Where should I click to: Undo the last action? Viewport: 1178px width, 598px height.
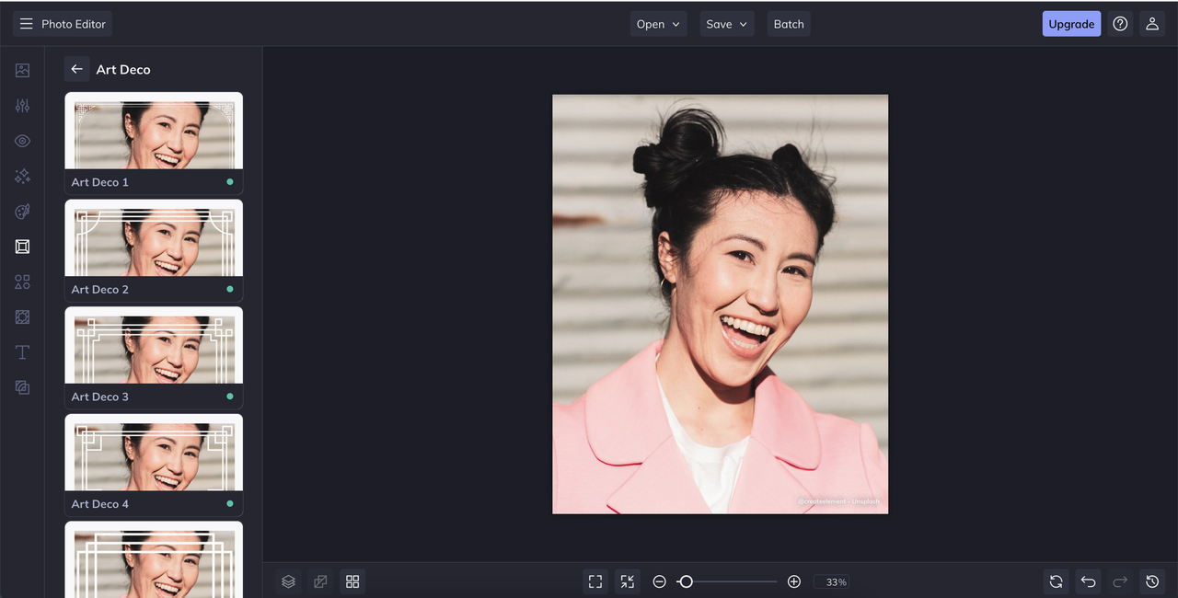point(1088,581)
